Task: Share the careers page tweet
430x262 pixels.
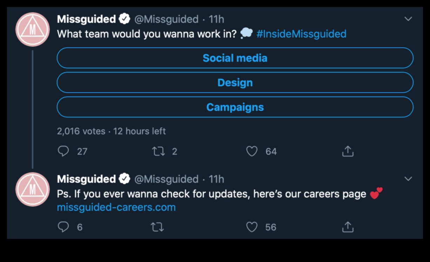Action: point(348,227)
